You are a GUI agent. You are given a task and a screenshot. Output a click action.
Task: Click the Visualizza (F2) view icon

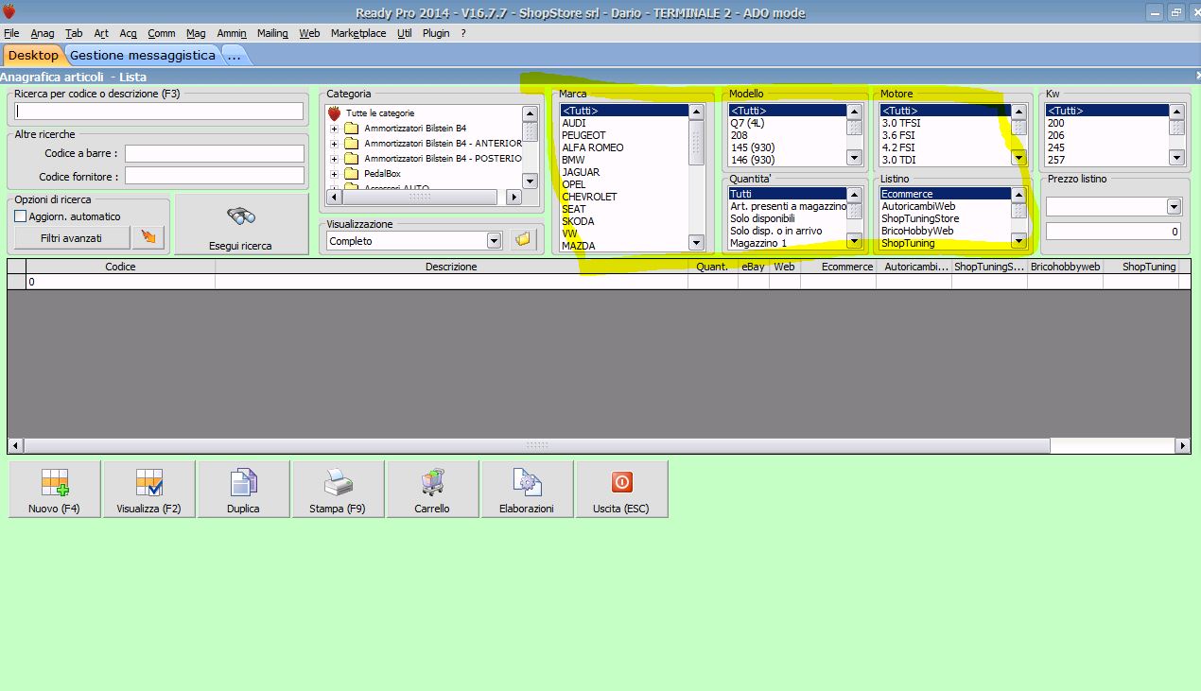point(149,482)
